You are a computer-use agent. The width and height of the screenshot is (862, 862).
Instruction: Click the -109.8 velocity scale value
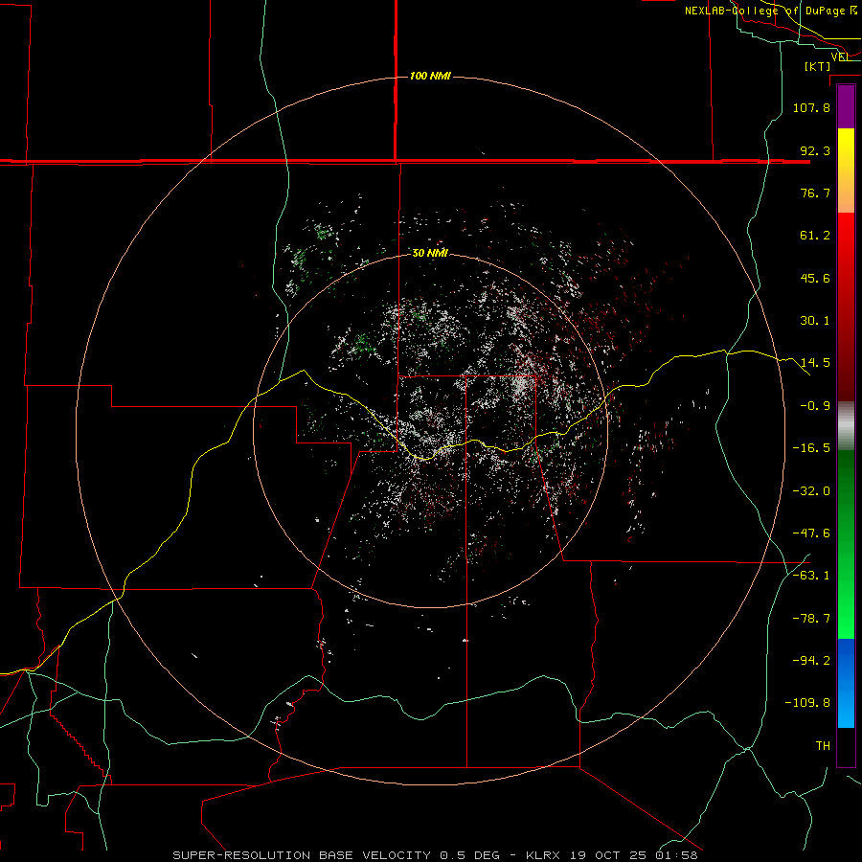coord(807,703)
